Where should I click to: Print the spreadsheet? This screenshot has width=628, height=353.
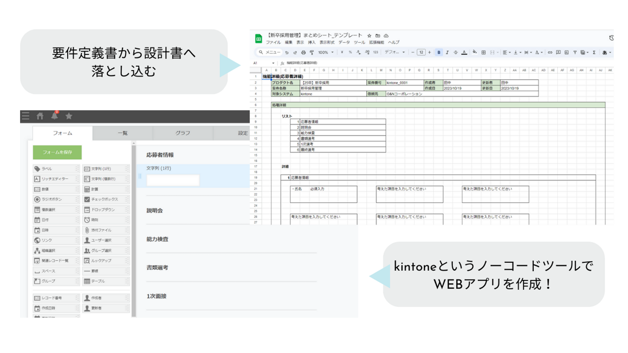[x=303, y=52]
